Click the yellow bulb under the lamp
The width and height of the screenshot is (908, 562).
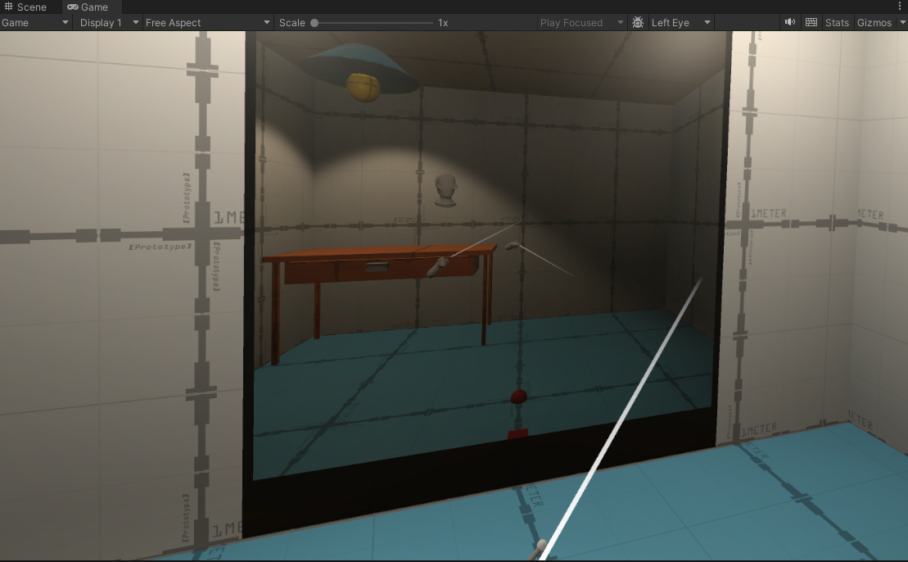pyautogui.click(x=364, y=88)
